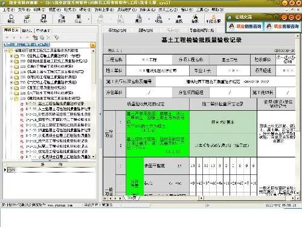Click the input row under the 示例 header
Viewport: 302px width, 227px height.
click(51, 169)
